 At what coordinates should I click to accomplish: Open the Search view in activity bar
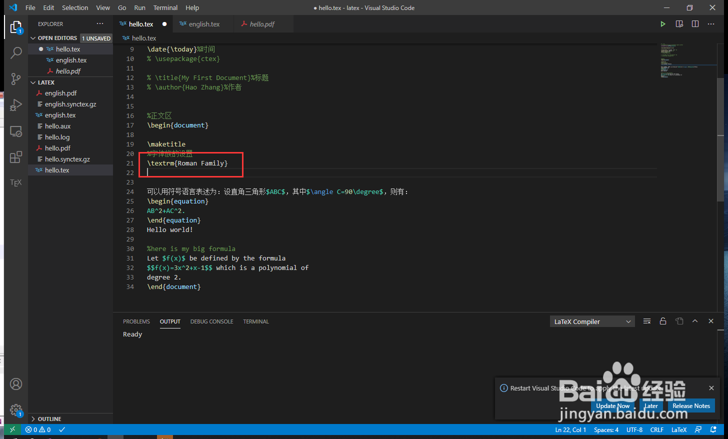[x=16, y=53]
